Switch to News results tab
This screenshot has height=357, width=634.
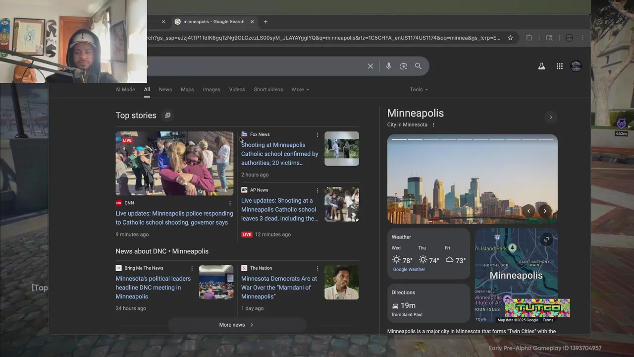[165, 90]
